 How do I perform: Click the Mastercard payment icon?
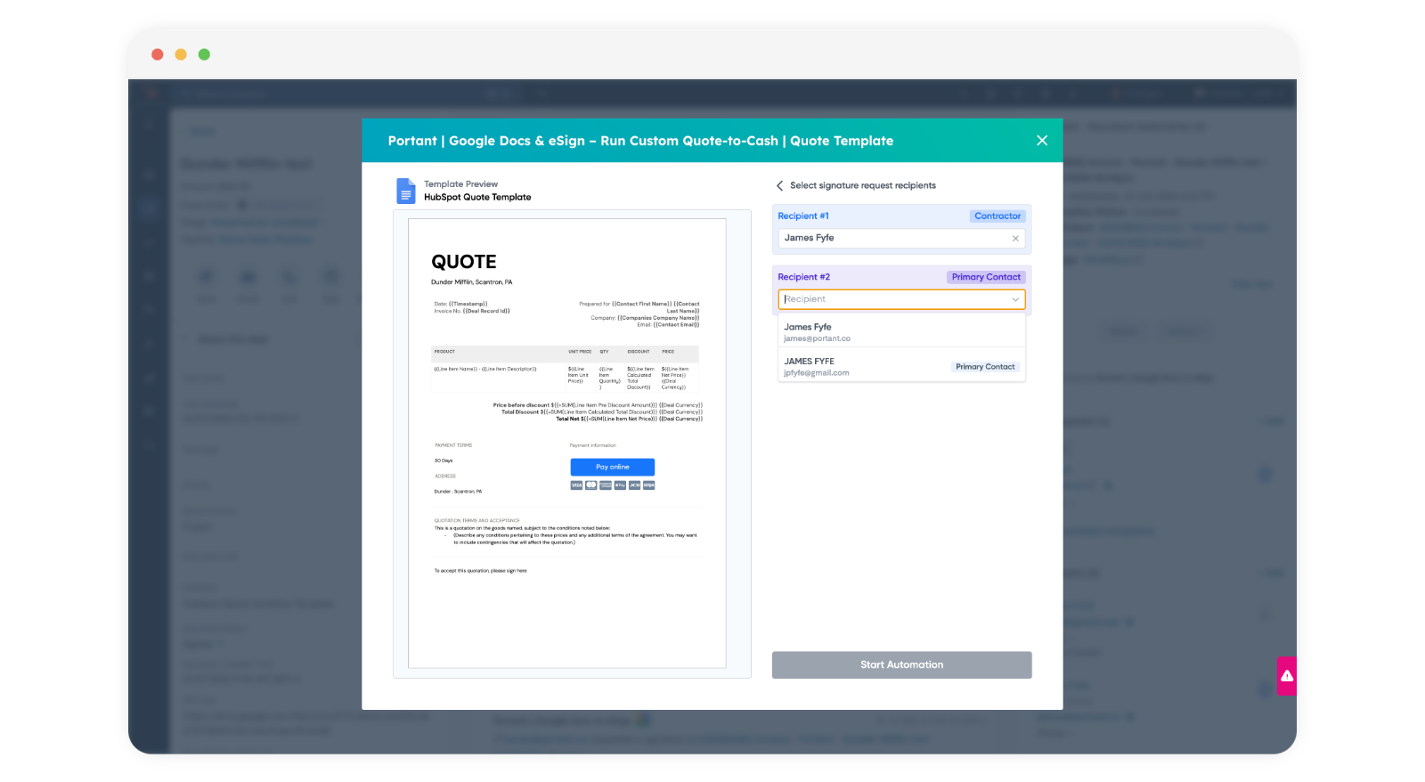(x=590, y=485)
